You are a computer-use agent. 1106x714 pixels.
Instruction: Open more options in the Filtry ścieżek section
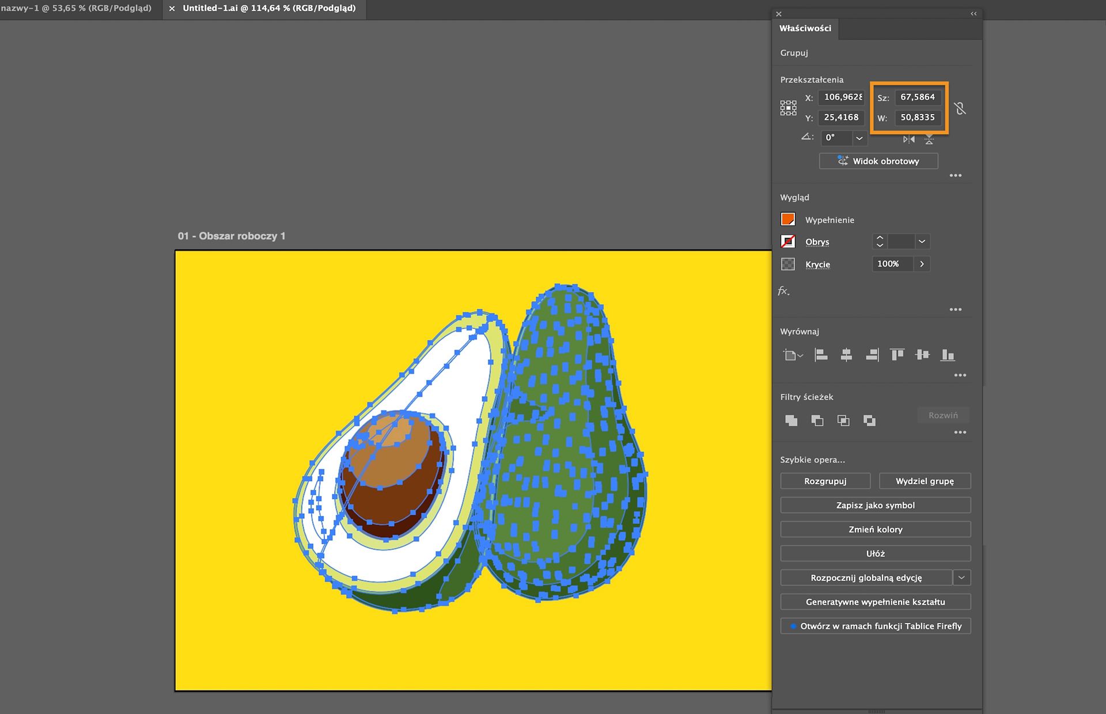click(x=960, y=432)
